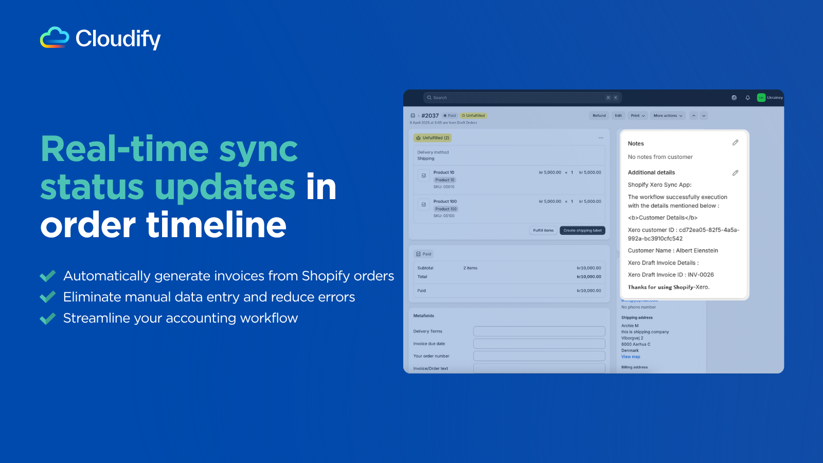823x463 pixels.
Task: Click the Paid status badge
Action: coord(450,115)
